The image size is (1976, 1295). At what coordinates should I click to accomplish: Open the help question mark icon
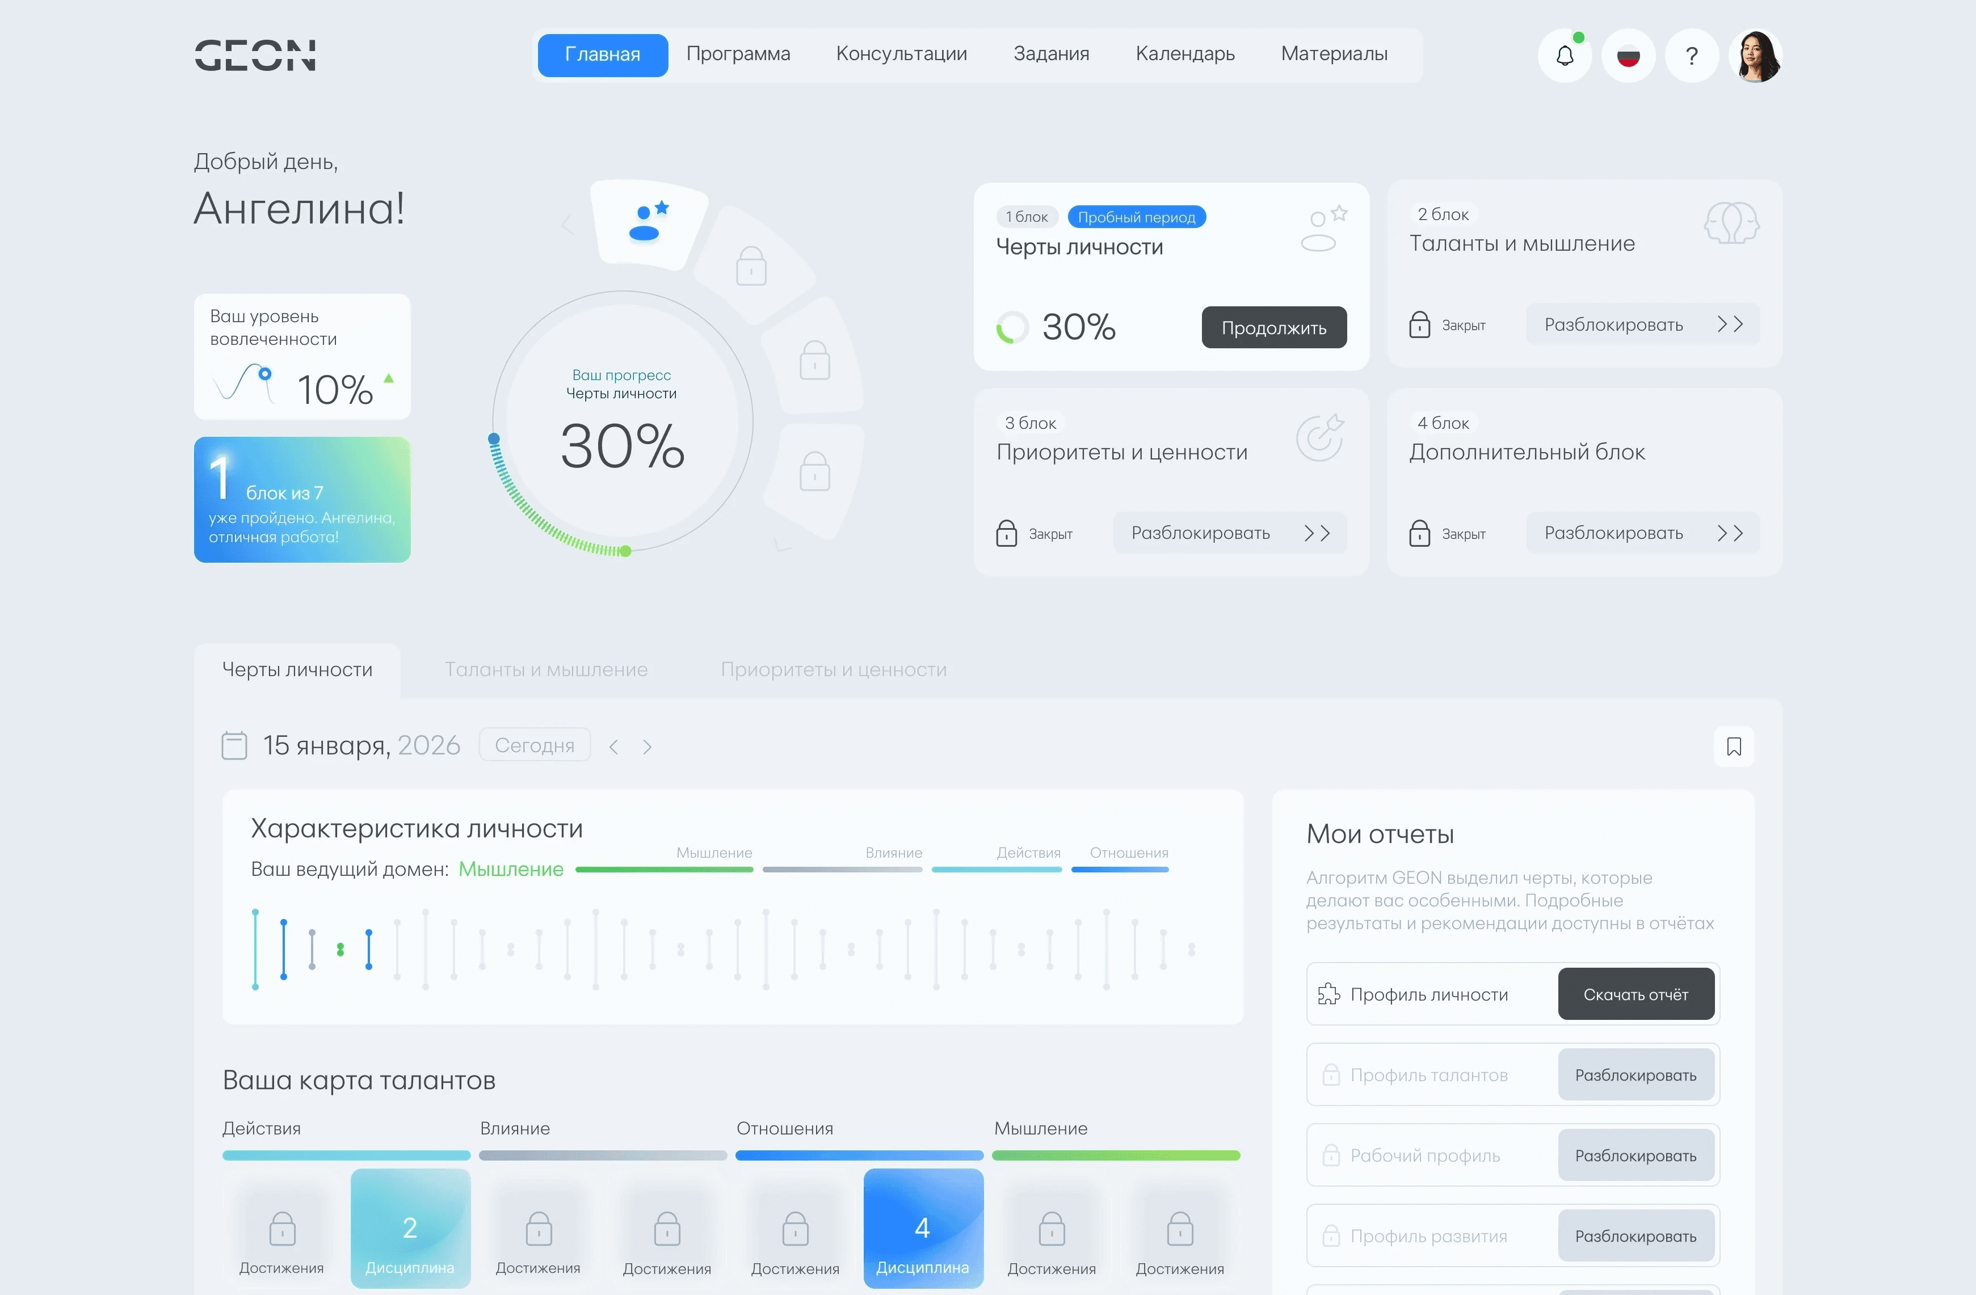pos(1691,56)
